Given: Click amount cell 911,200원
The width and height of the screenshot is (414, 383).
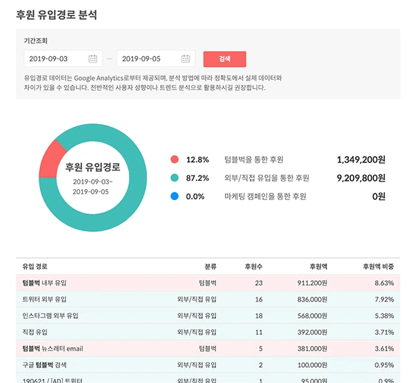Looking at the screenshot, I should tap(313, 283).
